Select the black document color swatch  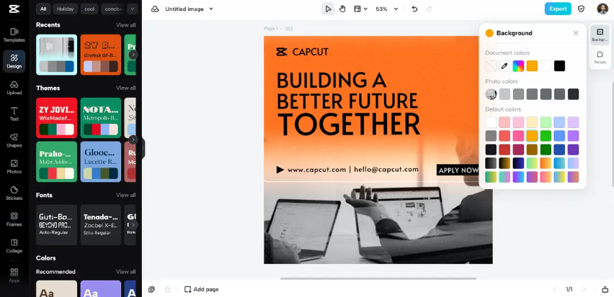[x=559, y=66]
